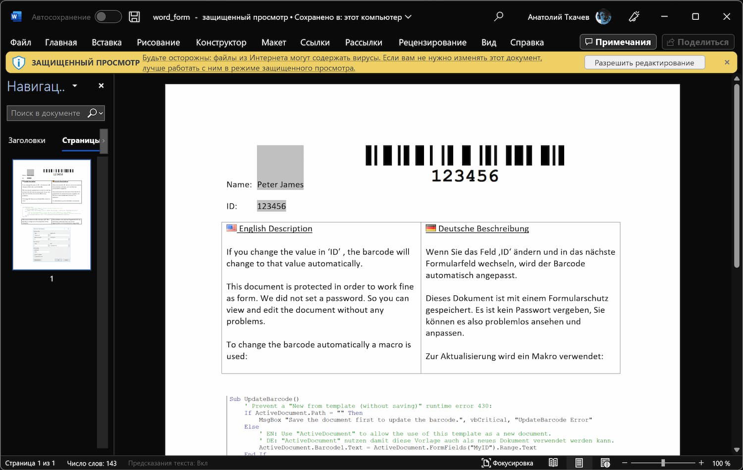743x470 pixels.
Task: Open the Справка ribbon tab
Action: [x=527, y=42]
